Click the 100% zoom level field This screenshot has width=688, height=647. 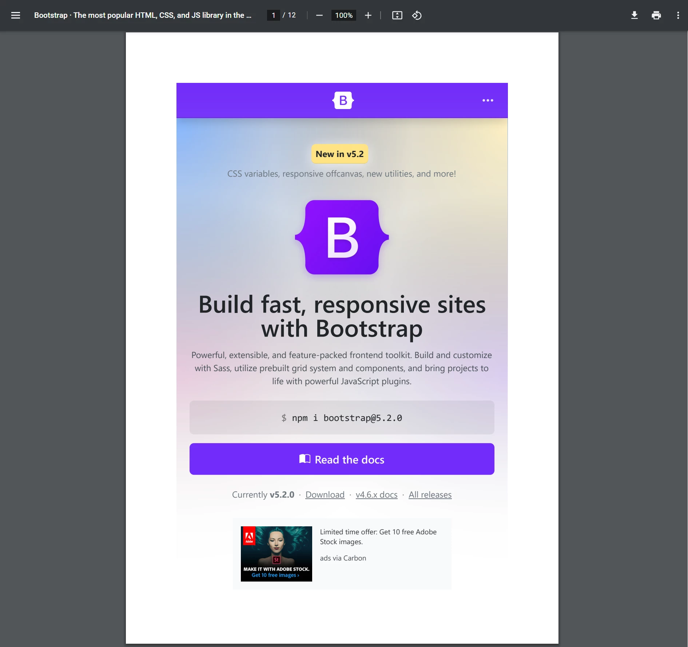click(344, 15)
